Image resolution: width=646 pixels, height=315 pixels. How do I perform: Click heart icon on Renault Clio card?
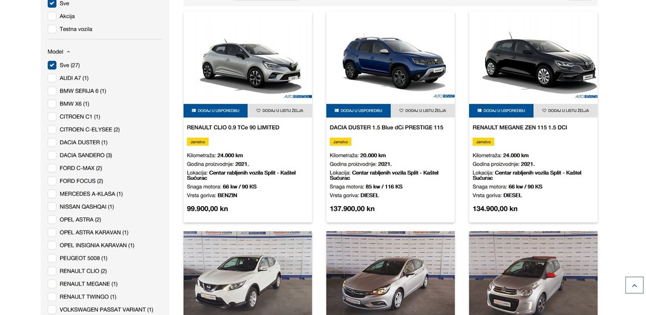click(259, 111)
